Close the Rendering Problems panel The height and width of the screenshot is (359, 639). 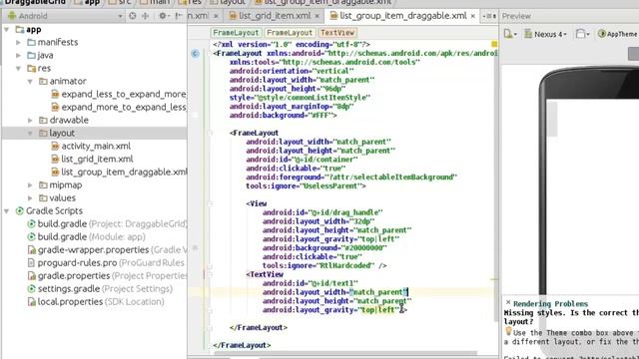(508, 302)
